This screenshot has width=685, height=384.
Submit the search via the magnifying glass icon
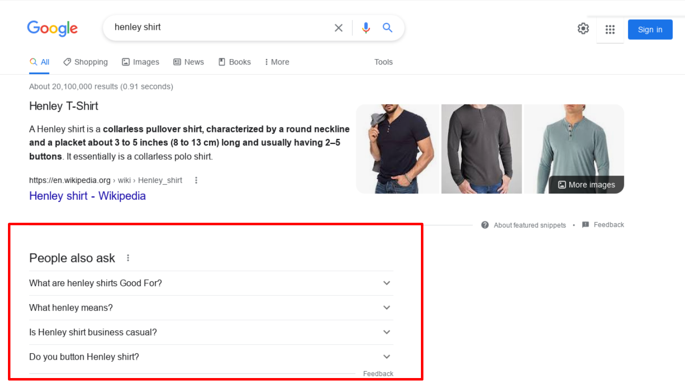click(388, 28)
